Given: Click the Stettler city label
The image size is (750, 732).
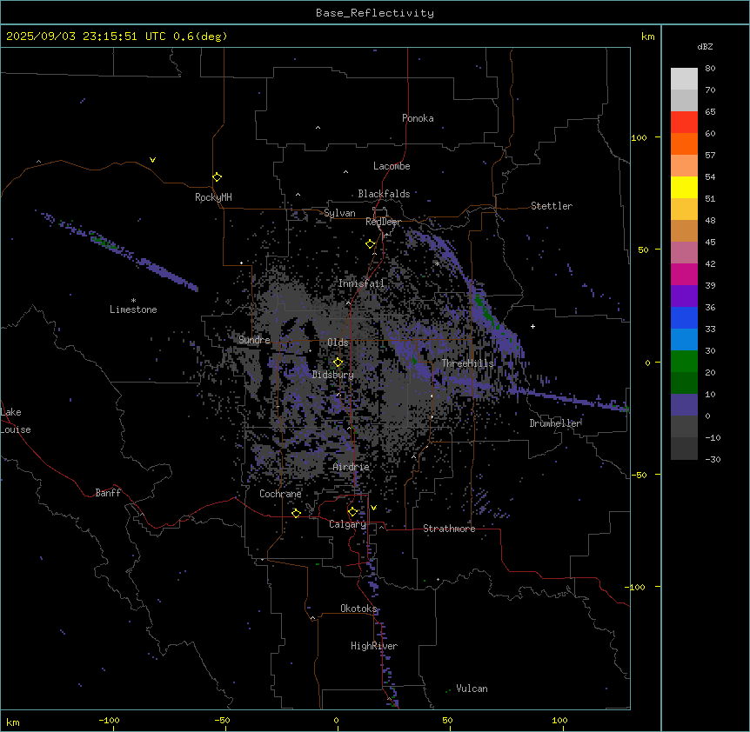Looking at the screenshot, I should (552, 206).
